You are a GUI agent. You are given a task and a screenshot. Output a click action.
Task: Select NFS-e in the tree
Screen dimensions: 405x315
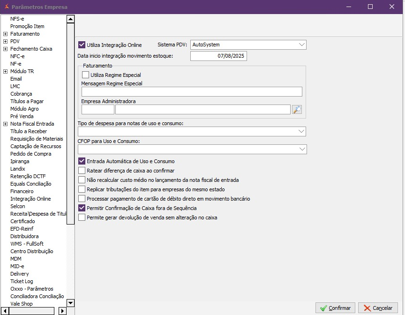coord(17,19)
